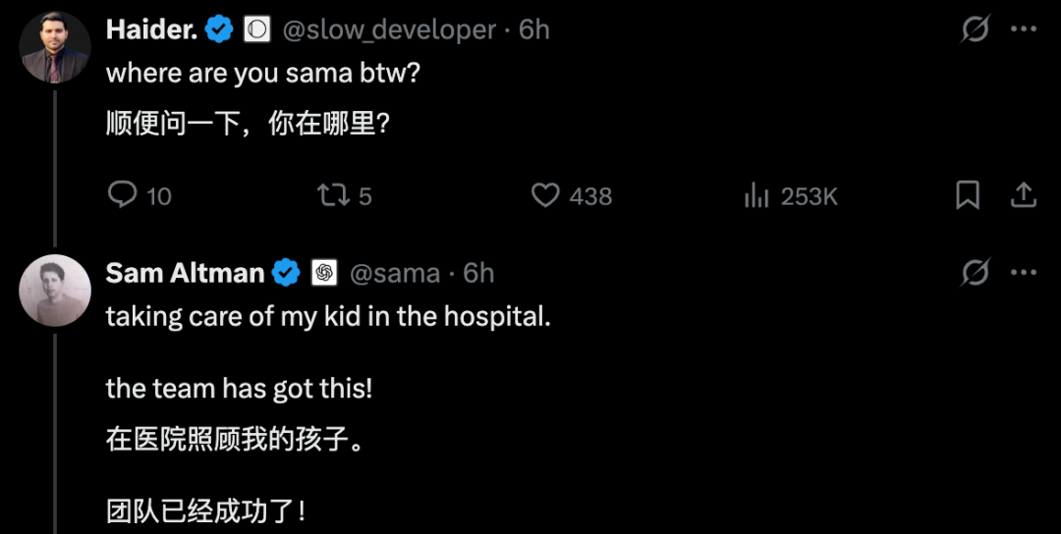Click the OpenAI affiliation badge beside Sam Altman
The image size is (1061, 534).
coord(324,273)
